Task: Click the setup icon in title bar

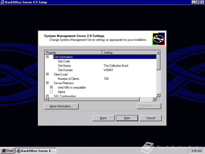Action: [x=2, y=2]
